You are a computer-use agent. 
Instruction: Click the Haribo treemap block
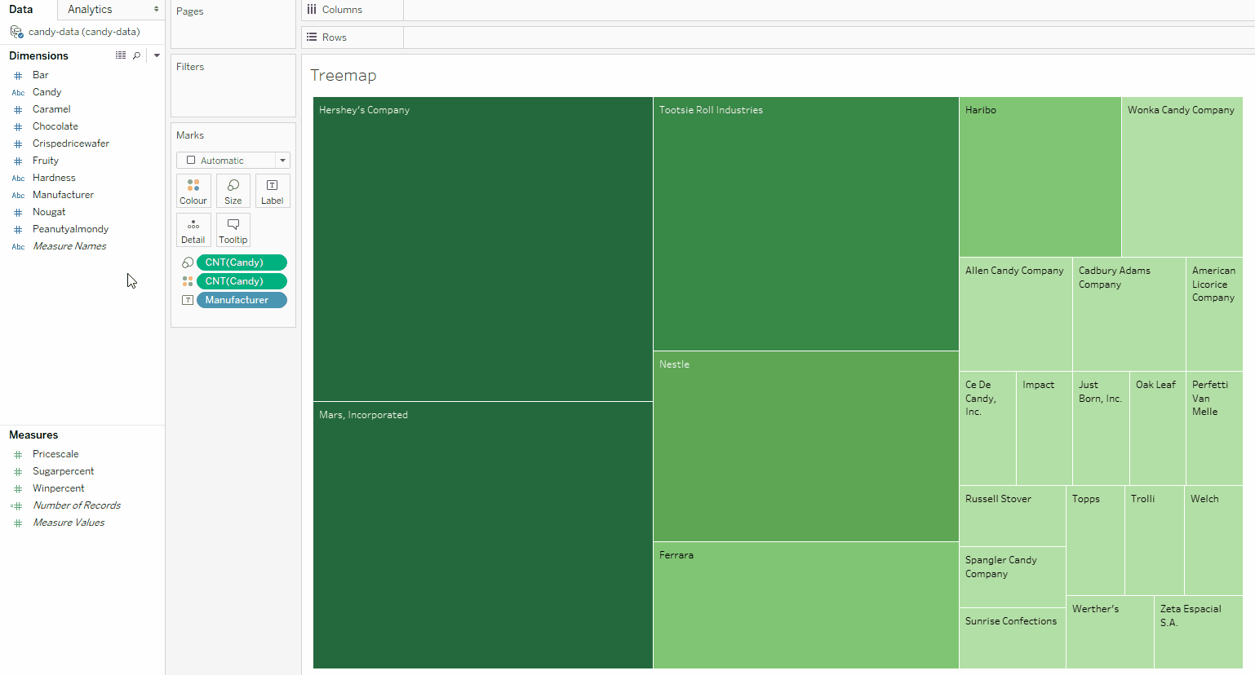tap(1040, 177)
